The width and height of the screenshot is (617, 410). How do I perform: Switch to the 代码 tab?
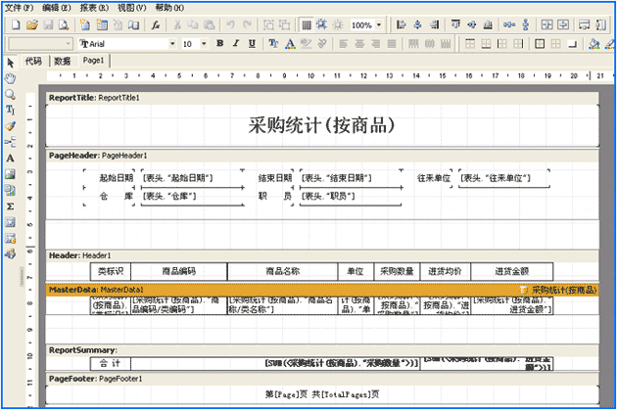tap(34, 61)
